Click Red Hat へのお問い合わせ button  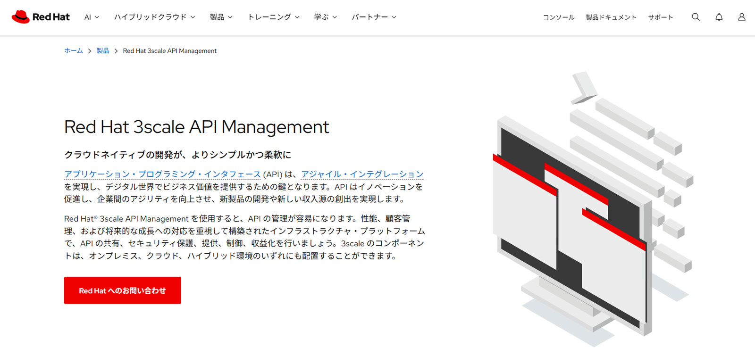(123, 290)
